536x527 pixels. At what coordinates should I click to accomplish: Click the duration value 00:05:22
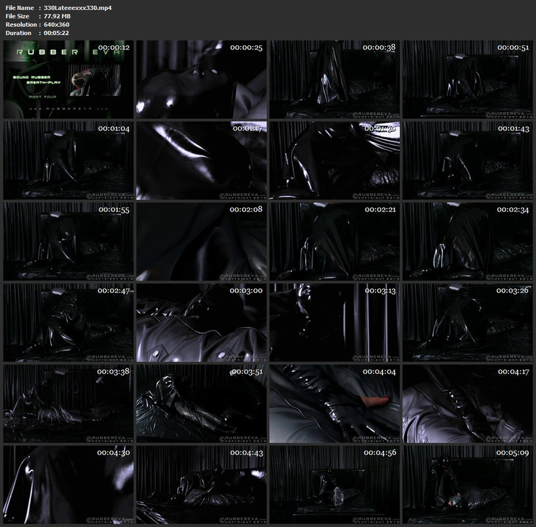click(57, 33)
